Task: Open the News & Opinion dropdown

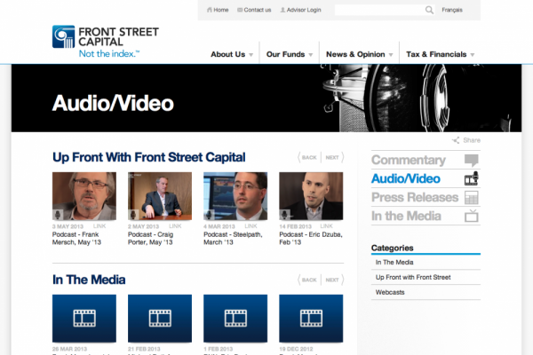Action: coord(360,54)
